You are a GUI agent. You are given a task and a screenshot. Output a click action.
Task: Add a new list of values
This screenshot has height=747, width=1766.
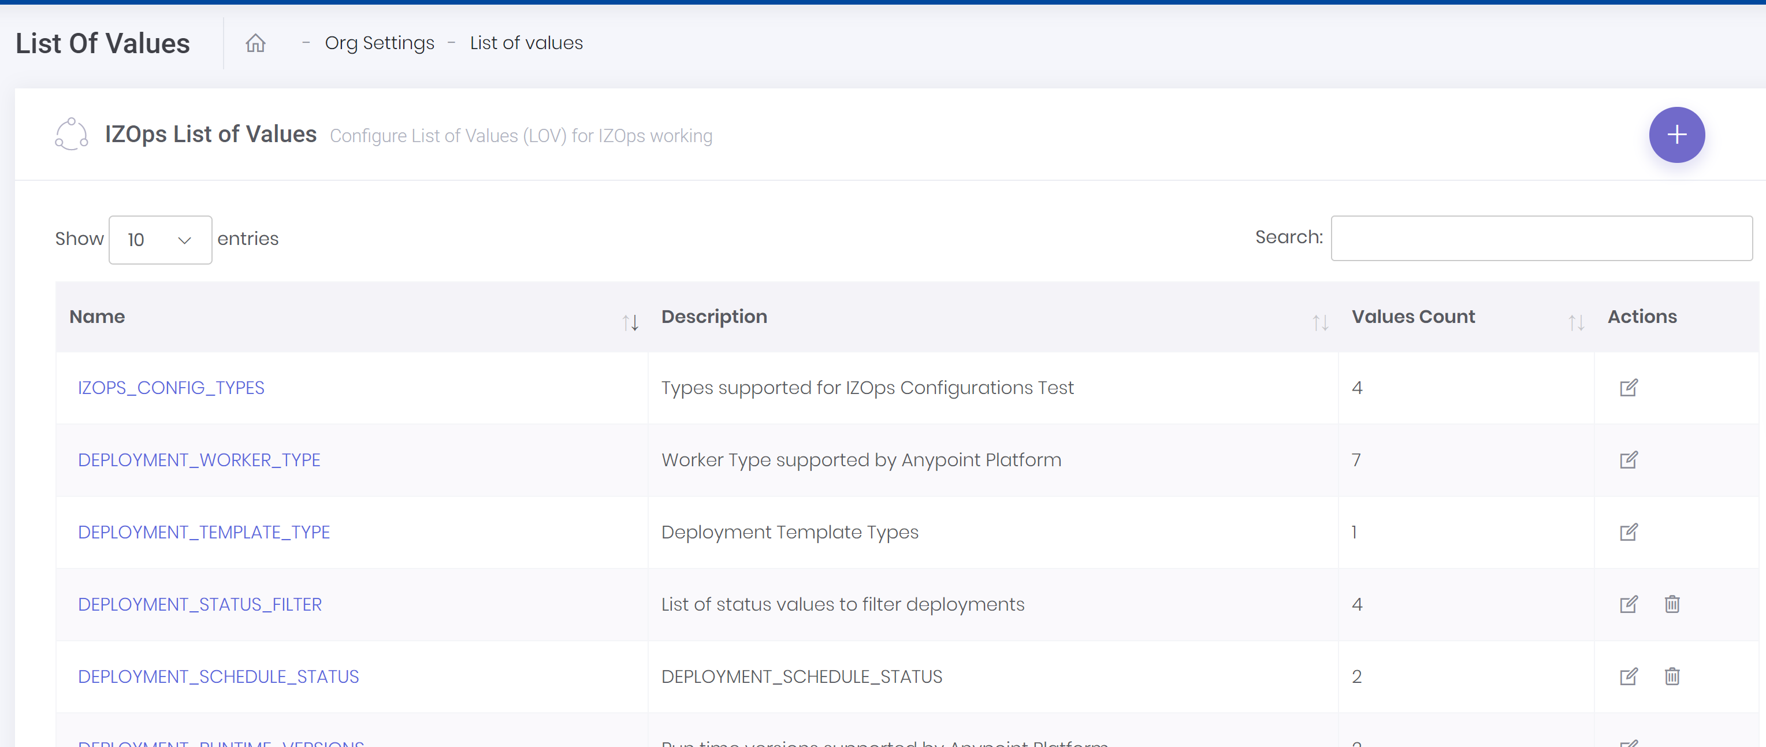pos(1676,135)
